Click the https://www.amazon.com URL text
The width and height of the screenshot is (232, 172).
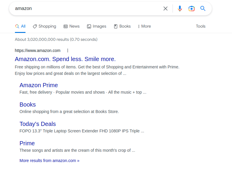tap(37, 50)
